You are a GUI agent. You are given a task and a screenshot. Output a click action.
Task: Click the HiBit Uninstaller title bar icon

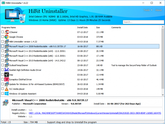coord(3,3)
